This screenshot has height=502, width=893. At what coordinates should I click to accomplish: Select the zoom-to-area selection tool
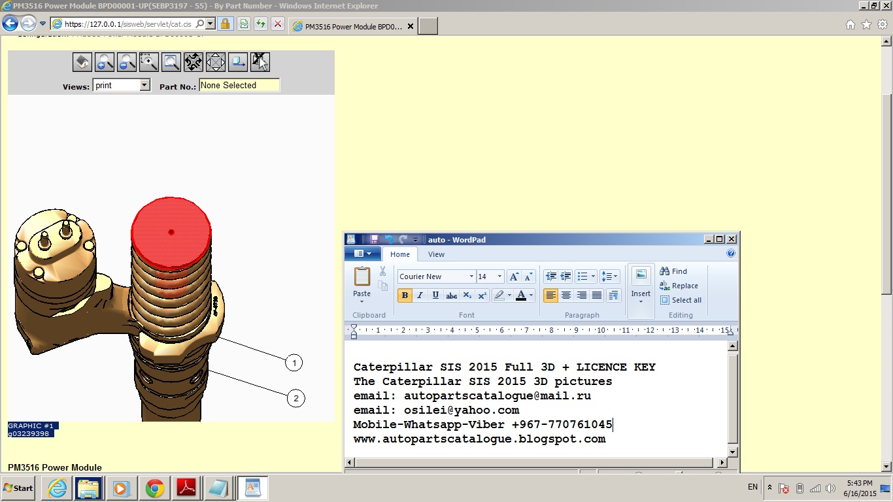click(149, 62)
